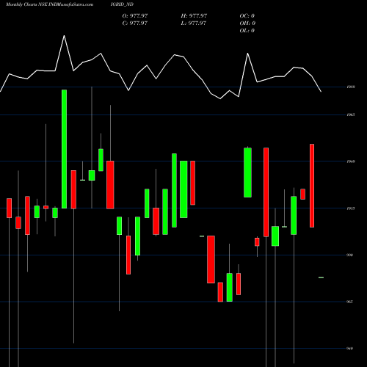
Task: Click the 'H: 977.97' high price value
Action: 194,16
